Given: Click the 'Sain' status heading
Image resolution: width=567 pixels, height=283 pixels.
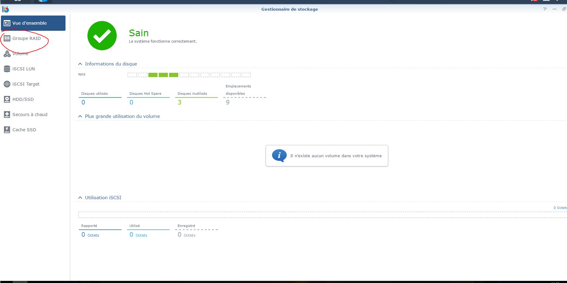Looking at the screenshot, I should point(139,33).
